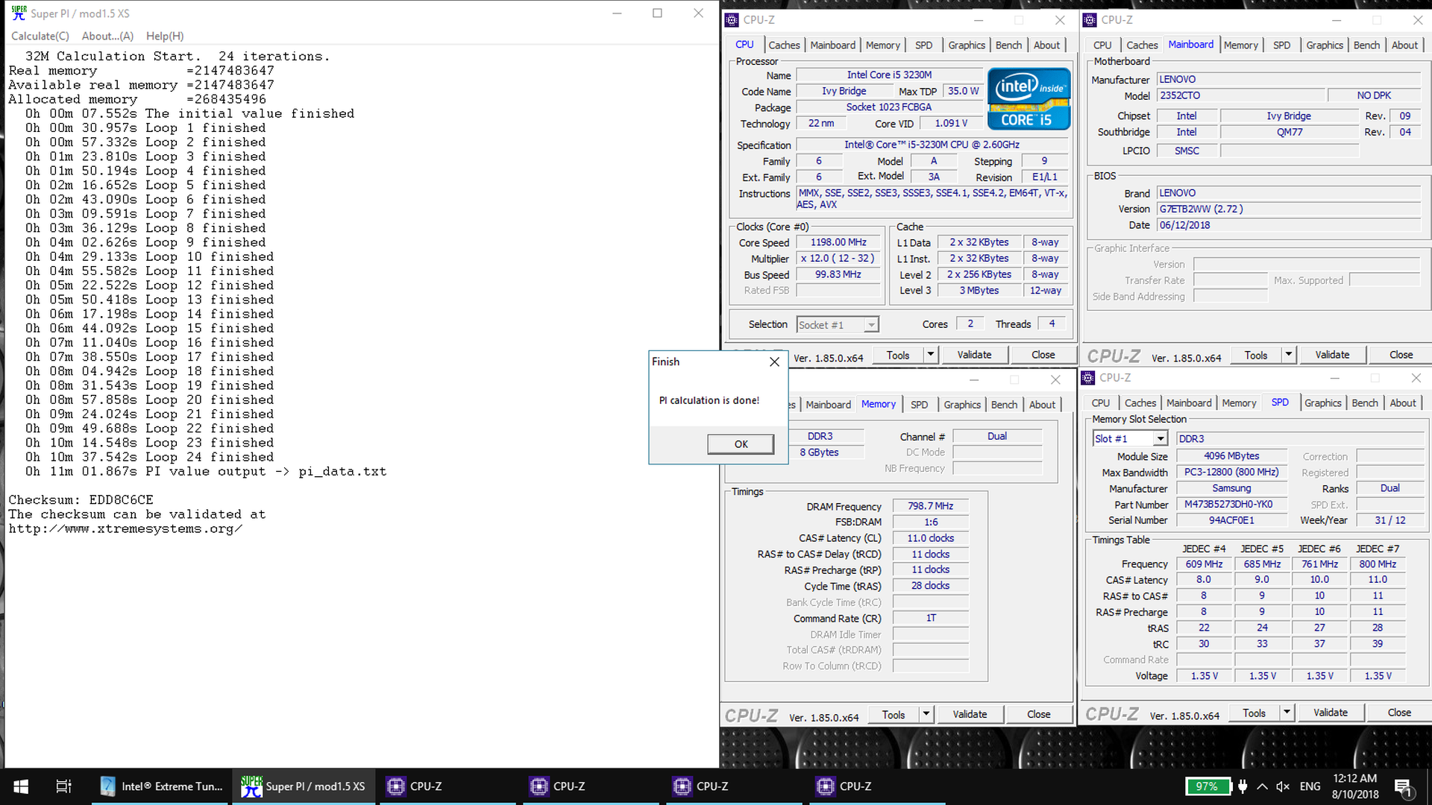Open Task View on the taskbar
Image resolution: width=1432 pixels, height=805 pixels.
click(63, 786)
